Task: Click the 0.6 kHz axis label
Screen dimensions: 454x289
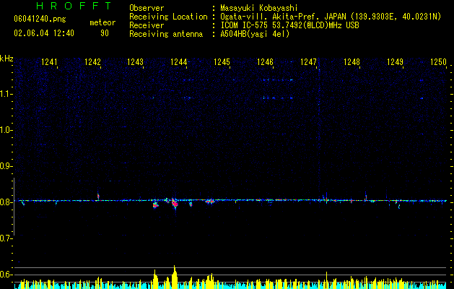Action: (6, 275)
